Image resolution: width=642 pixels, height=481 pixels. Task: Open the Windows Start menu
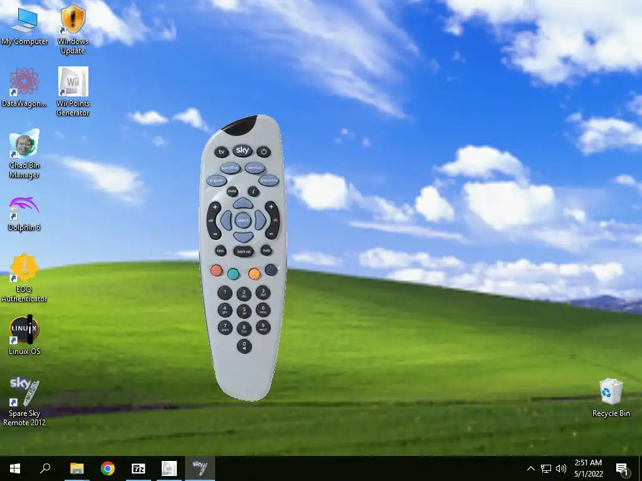pyautogui.click(x=15, y=468)
